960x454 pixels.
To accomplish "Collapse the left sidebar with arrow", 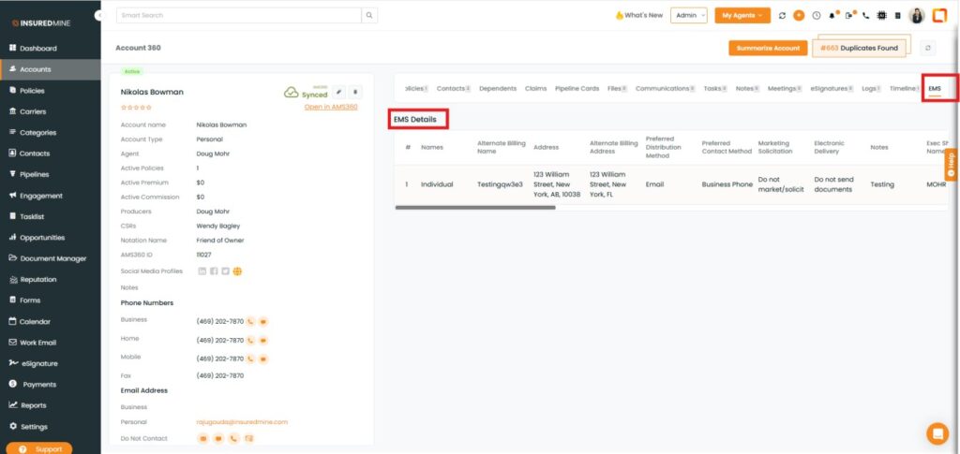I will tap(99, 16).
